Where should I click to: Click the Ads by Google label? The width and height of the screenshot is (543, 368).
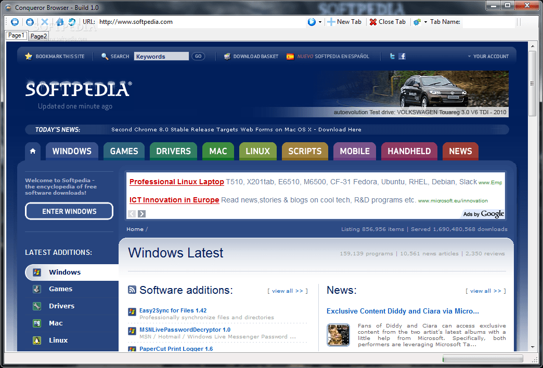click(483, 214)
